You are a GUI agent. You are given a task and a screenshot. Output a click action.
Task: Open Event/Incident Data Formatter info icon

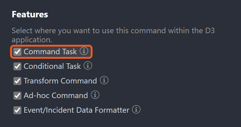pos(137,110)
